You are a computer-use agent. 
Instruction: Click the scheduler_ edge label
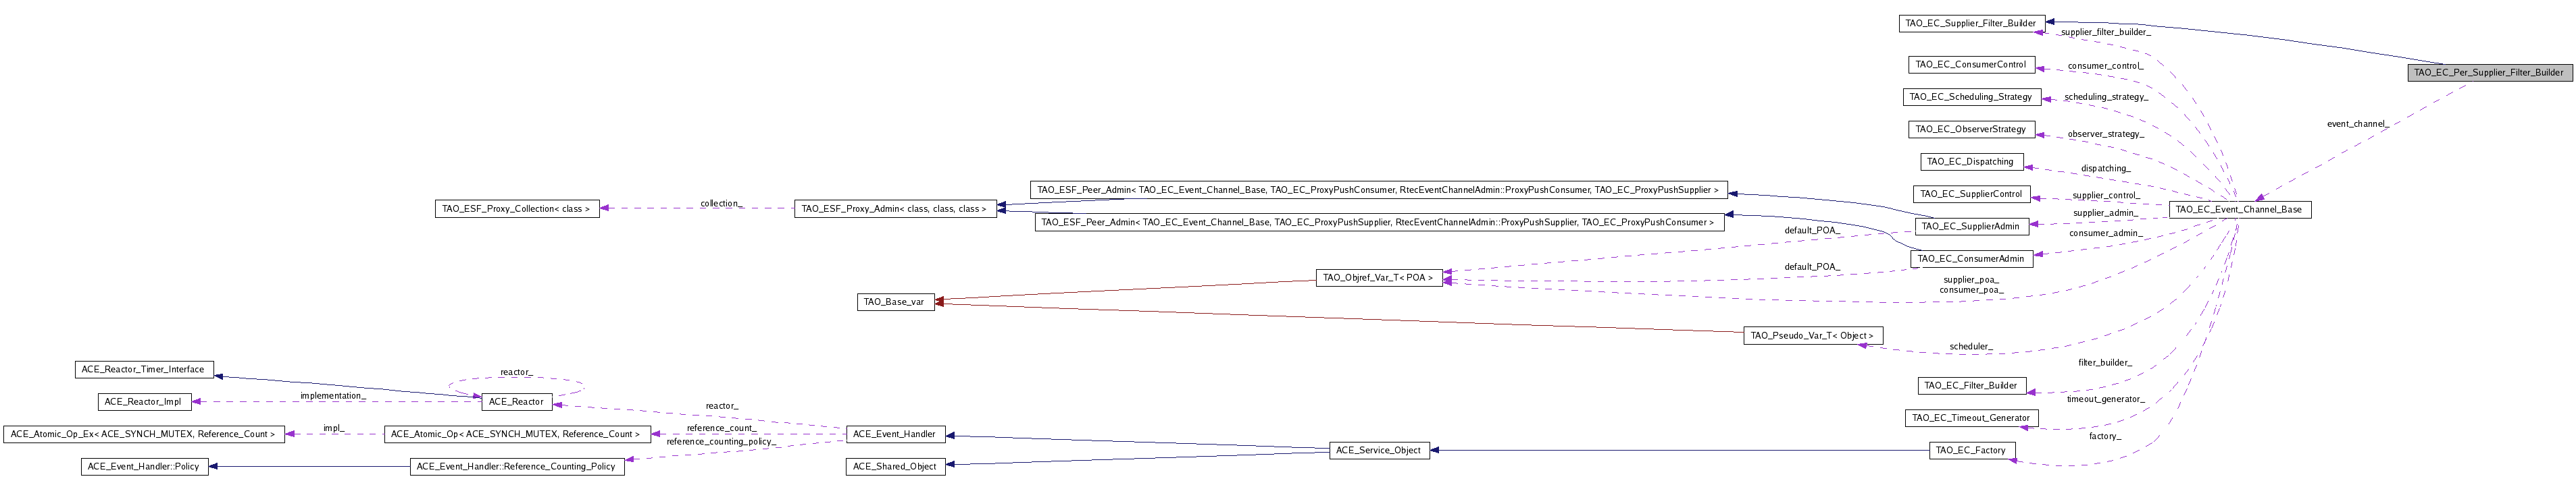pos(1970,346)
